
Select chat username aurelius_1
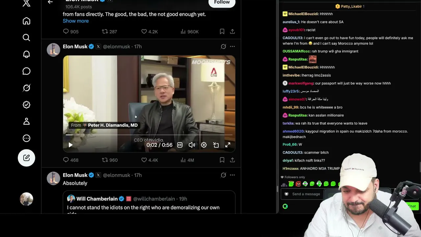tap(291, 22)
